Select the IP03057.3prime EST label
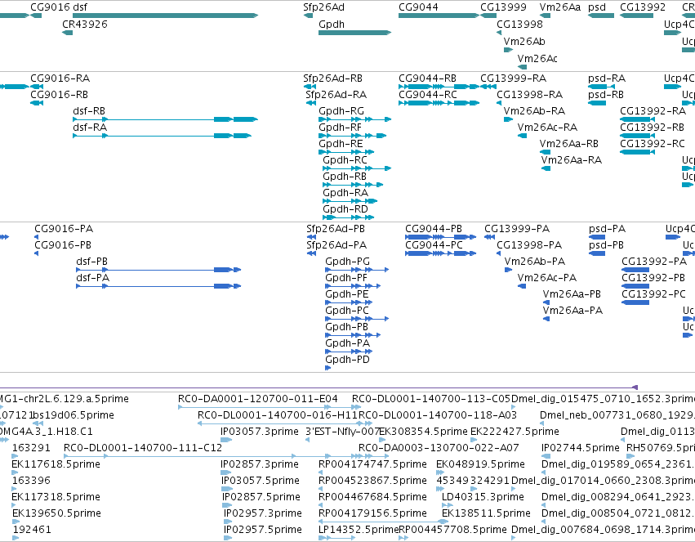The width and height of the screenshot is (695, 542). (x=259, y=432)
